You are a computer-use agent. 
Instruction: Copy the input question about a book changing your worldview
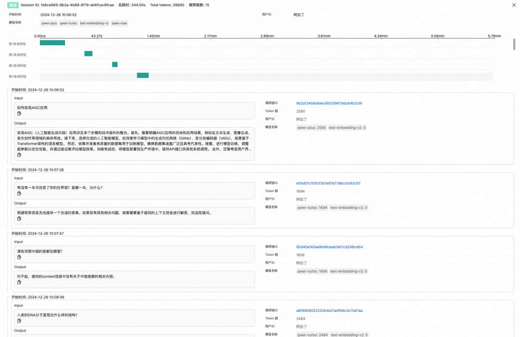(19, 194)
